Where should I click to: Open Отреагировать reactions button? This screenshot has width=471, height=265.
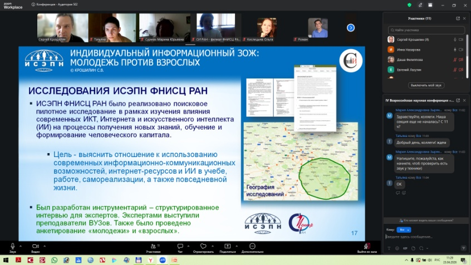(203, 248)
